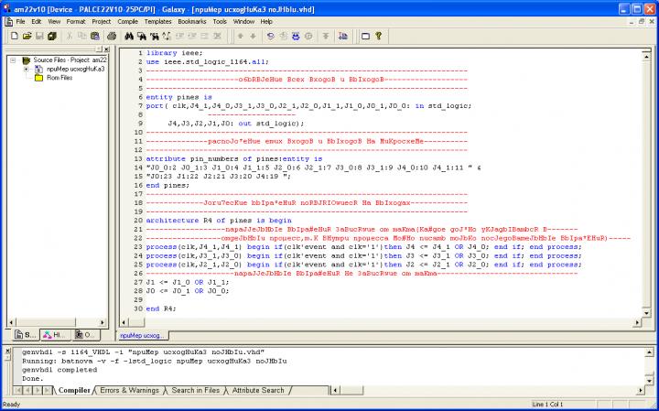Image resolution: width=659 pixels, height=411 pixels.
Task: Click the Save All stacked disks icon
Action: [x=53, y=36]
